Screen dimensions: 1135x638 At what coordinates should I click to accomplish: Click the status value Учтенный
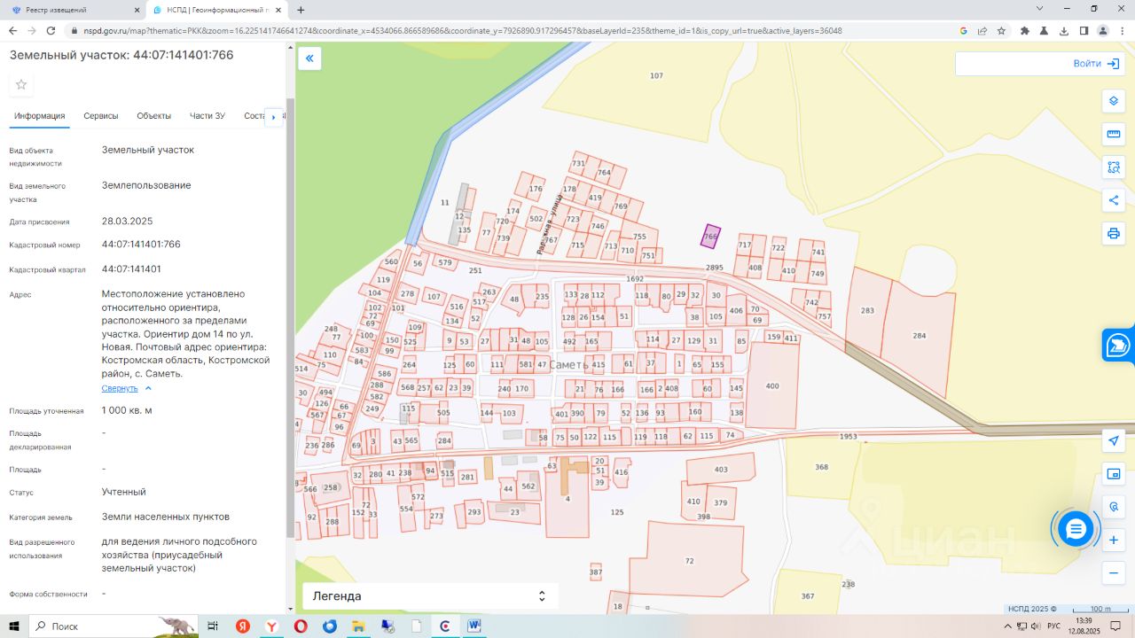124,492
